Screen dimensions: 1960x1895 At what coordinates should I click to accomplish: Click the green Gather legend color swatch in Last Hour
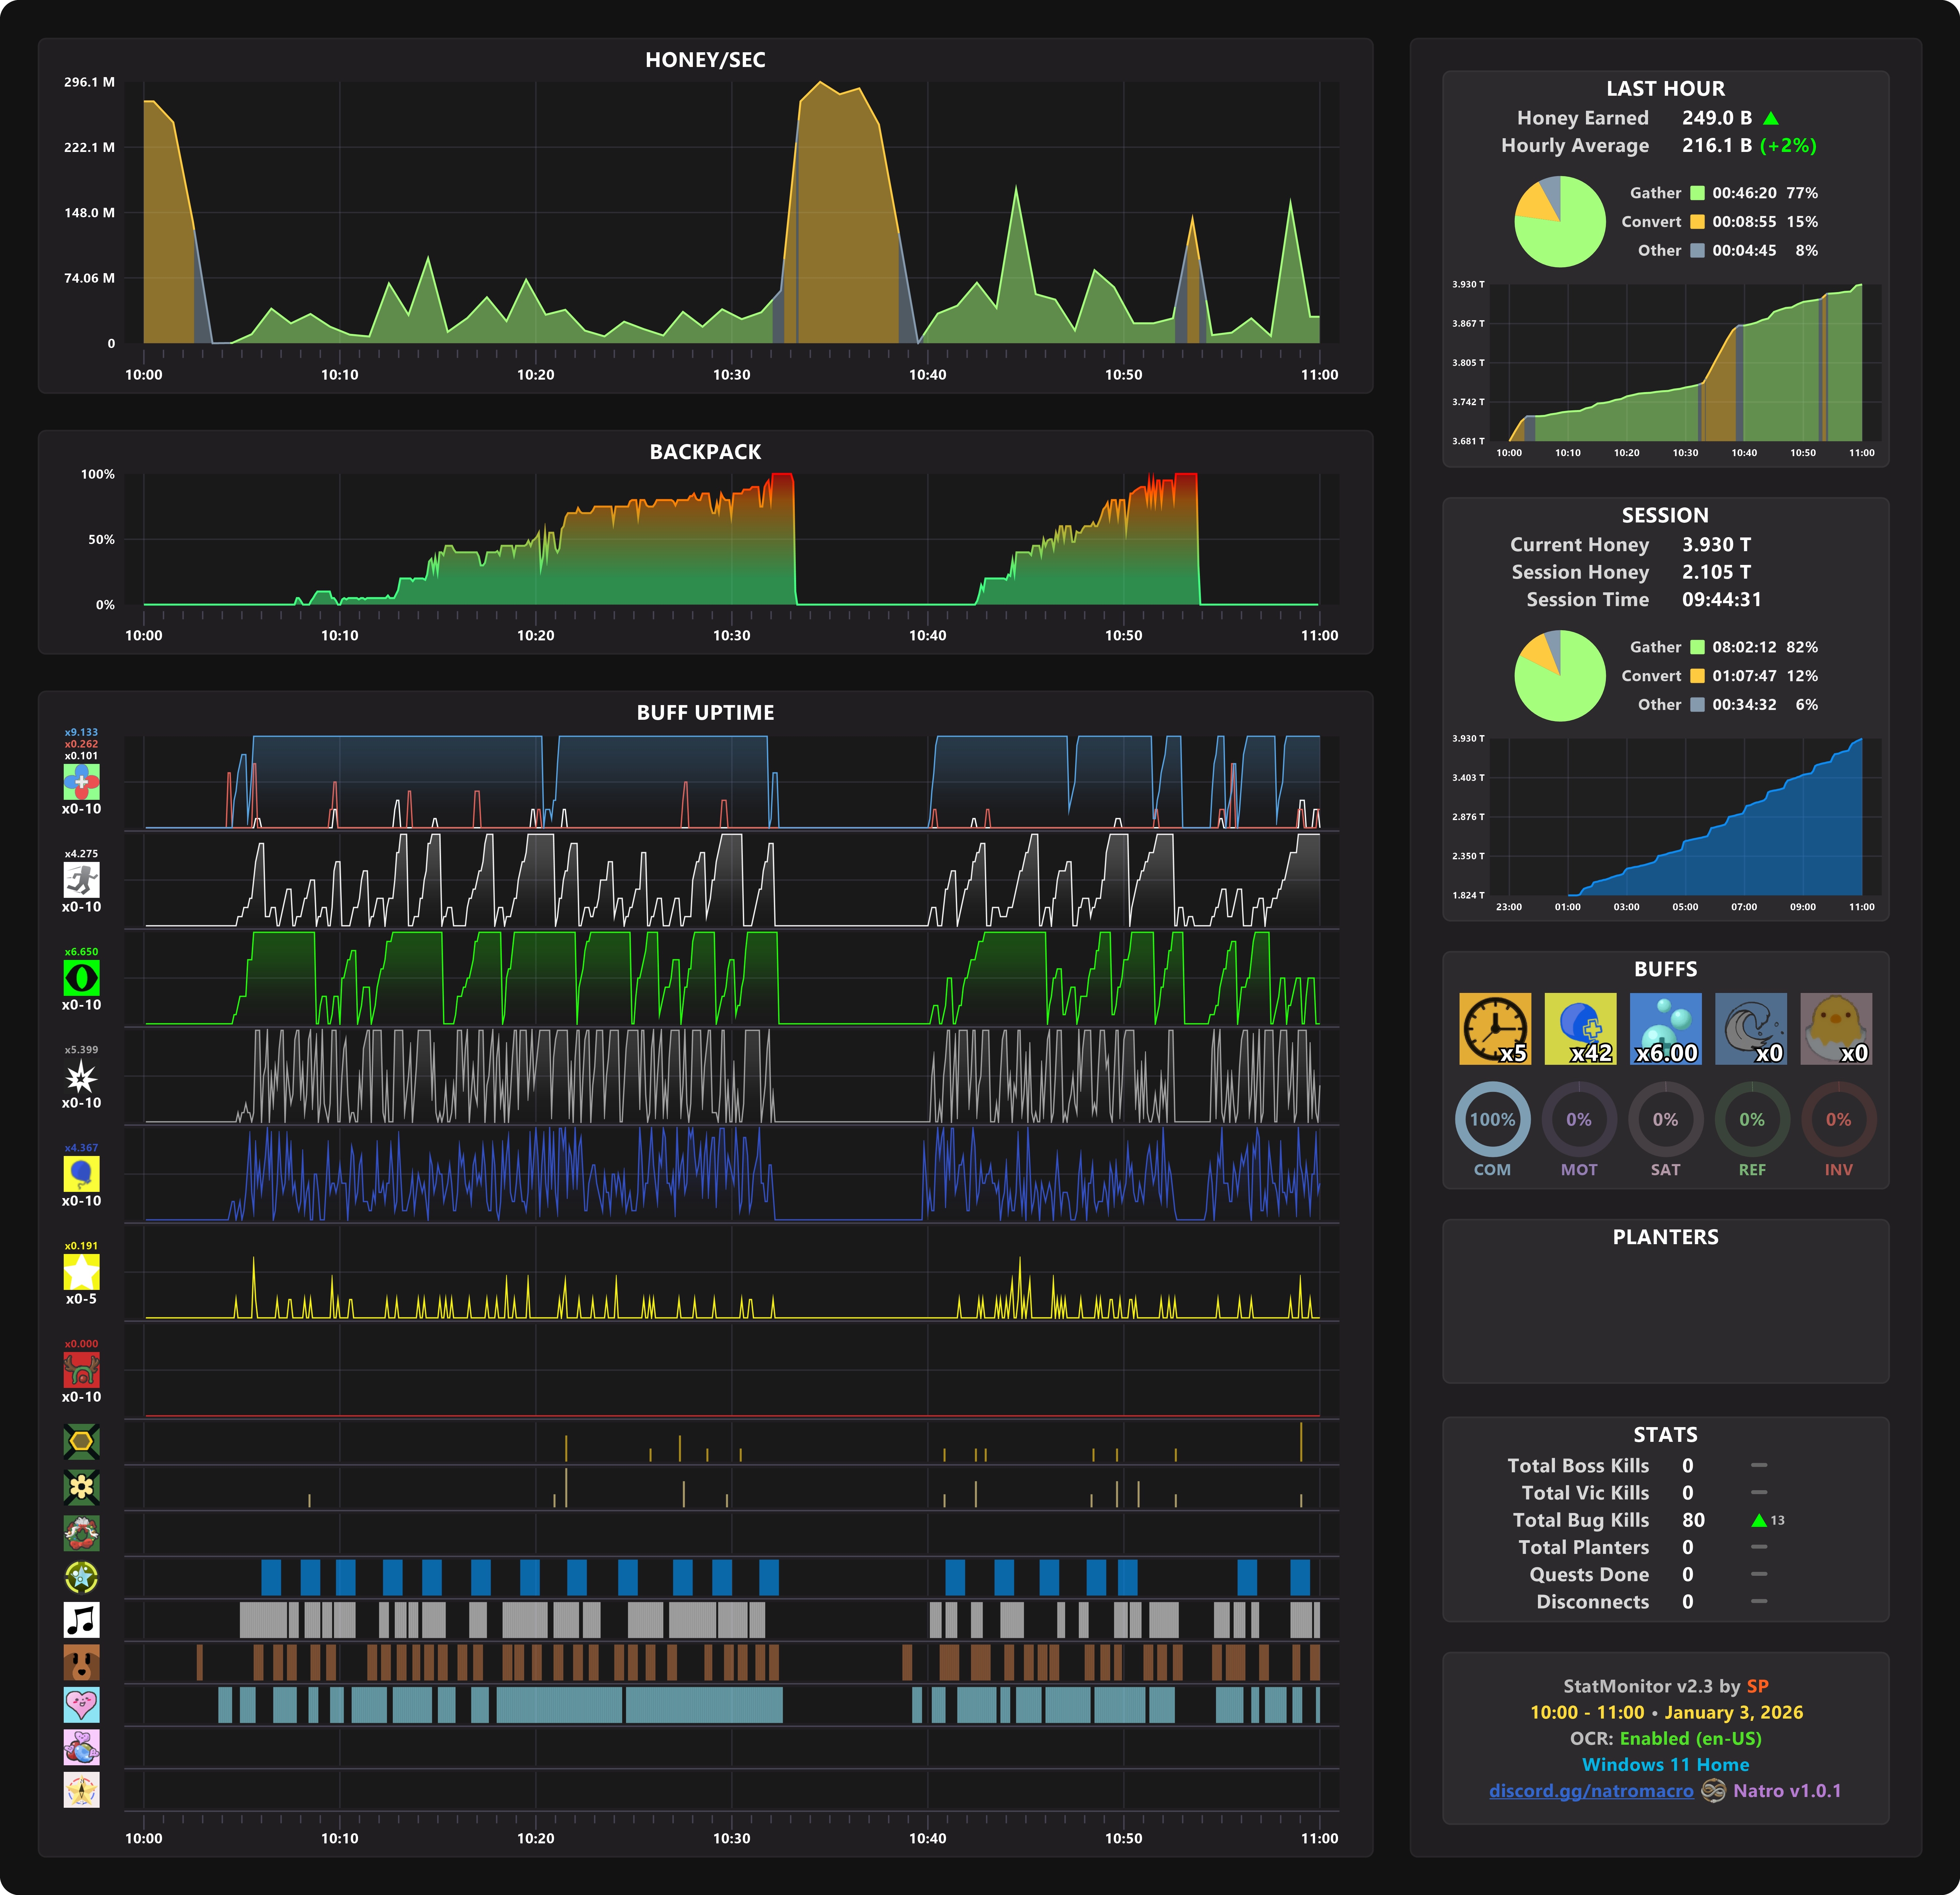tap(1697, 193)
